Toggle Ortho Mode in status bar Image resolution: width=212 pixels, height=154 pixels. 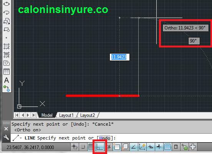click(100, 147)
